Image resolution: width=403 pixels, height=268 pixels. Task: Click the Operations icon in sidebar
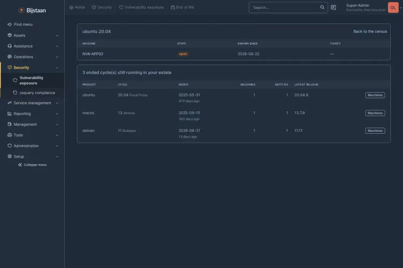coord(9,57)
